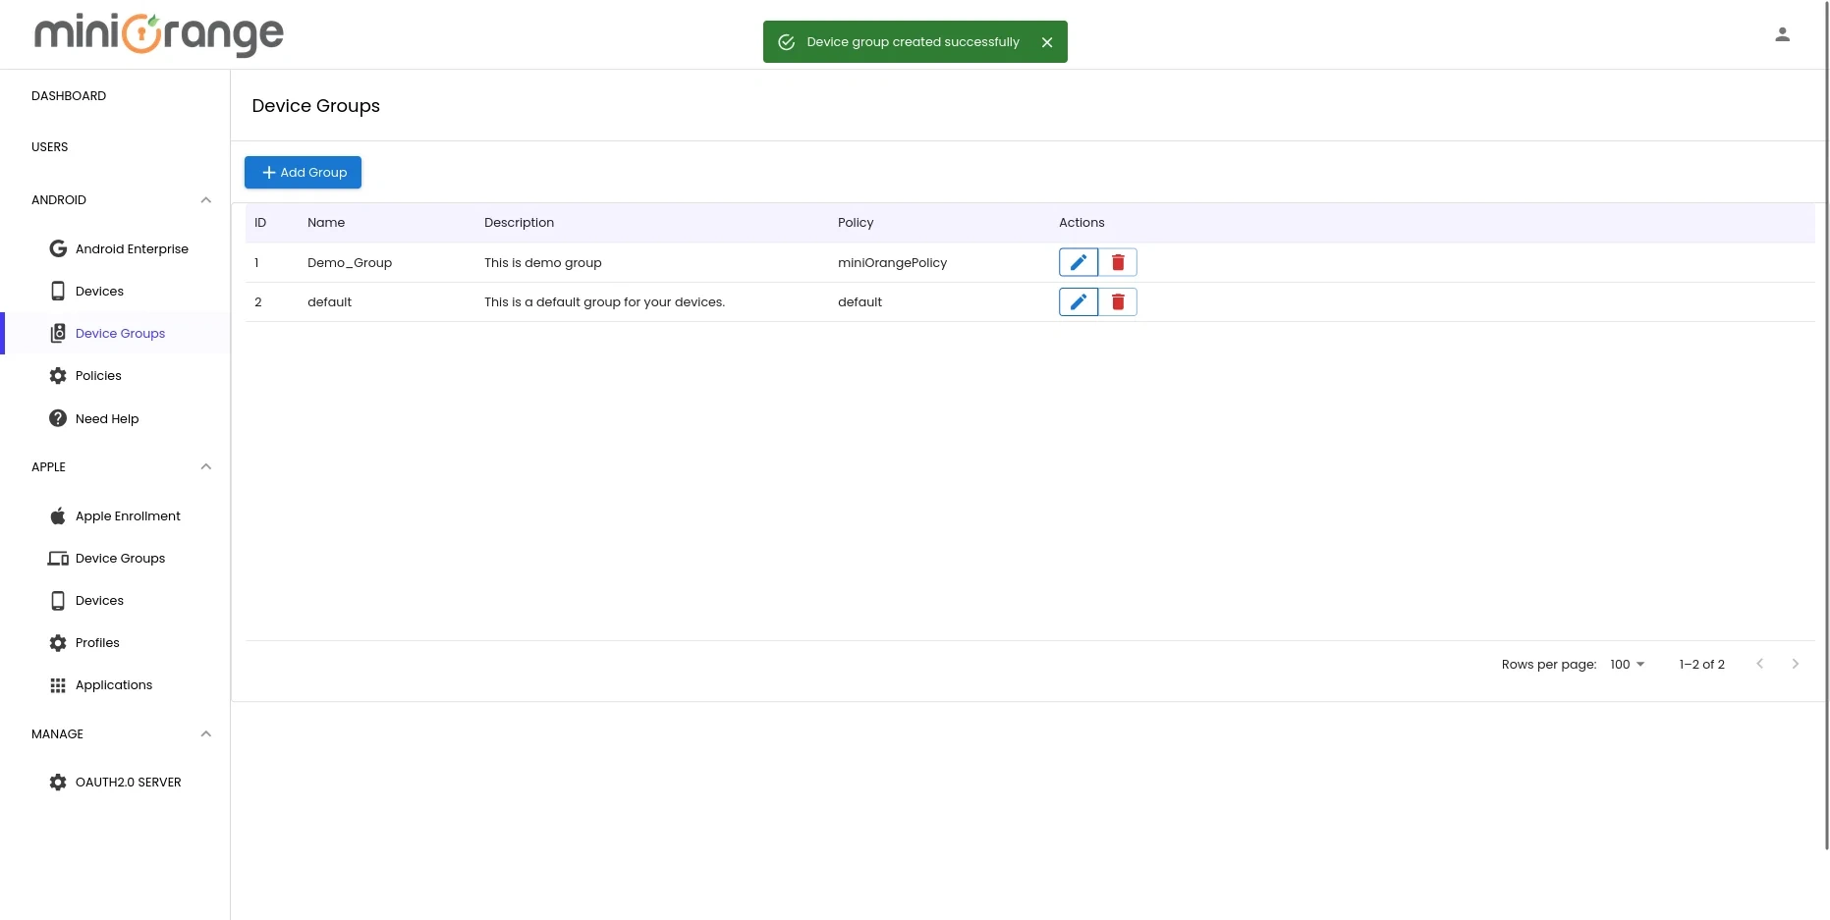This screenshot has width=1830, height=920.
Task: Click the Need Help question icon
Action: tap(58, 418)
